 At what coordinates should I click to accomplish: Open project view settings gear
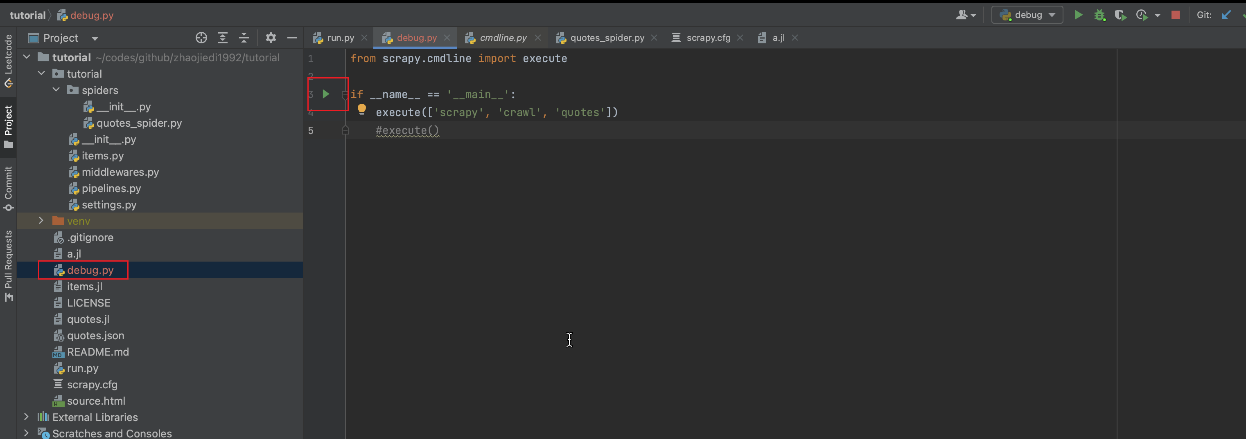coord(271,38)
